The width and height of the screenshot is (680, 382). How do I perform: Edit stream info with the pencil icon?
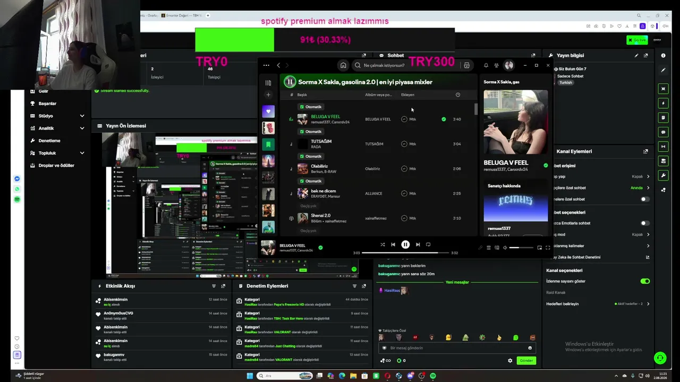pyautogui.click(x=636, y=55)
